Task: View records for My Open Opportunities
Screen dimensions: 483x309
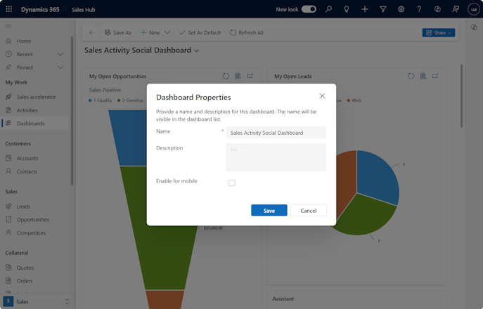Action: 238,76
